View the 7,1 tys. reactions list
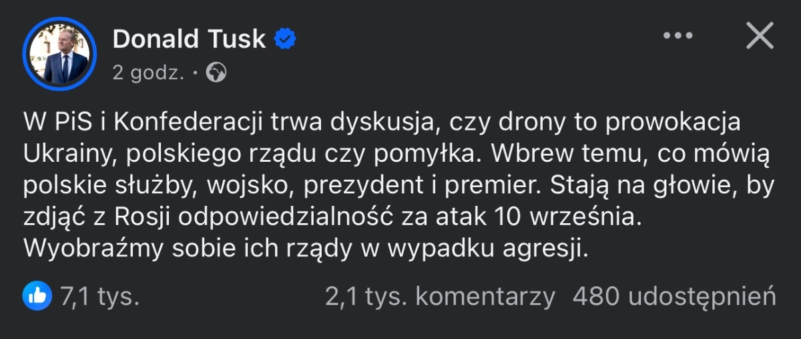The image size is (801, 339). point(100,296)
